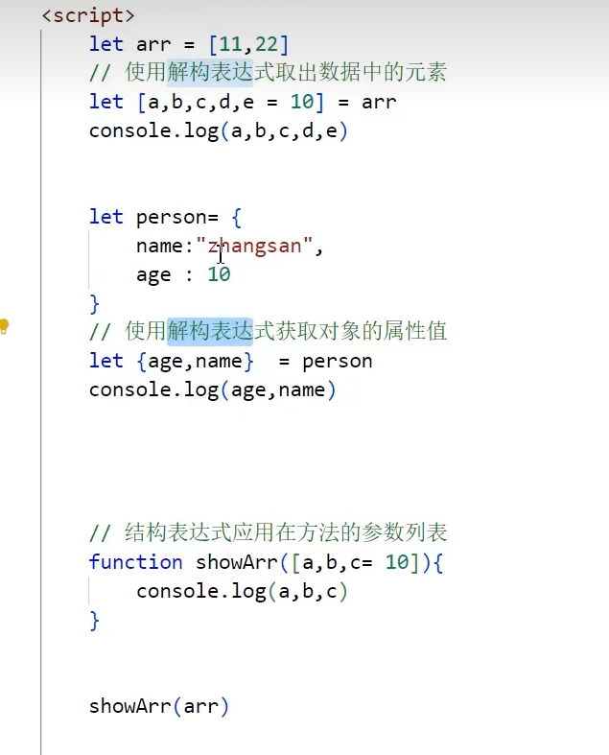Click line 'let [a,b,c,d,e = 10] = arr'
The height and width of the screenshot is (755, 609).
[x=243, y=102]
